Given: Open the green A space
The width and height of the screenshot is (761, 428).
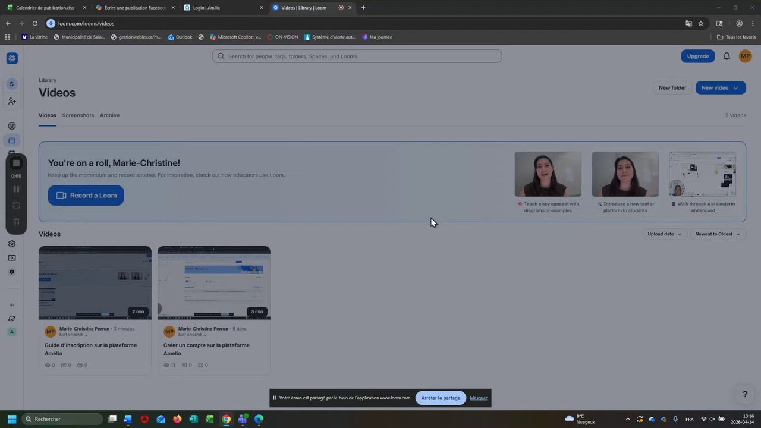Looking at the screenshot, I should point(12,332).
